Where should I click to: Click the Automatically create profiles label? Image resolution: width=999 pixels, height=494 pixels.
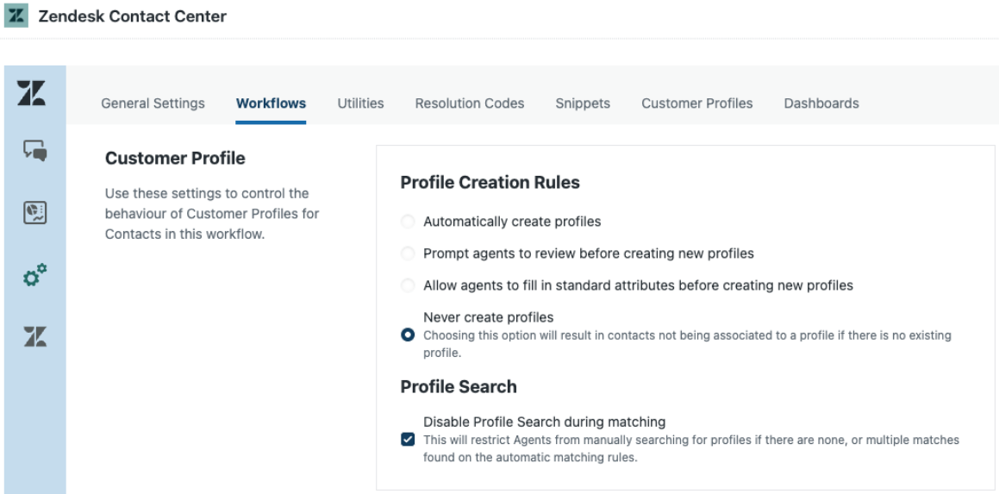click(x=512, y=222)
